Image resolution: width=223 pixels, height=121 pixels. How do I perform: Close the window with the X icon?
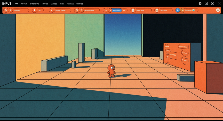pyautogui.click(x=219, y=4)
